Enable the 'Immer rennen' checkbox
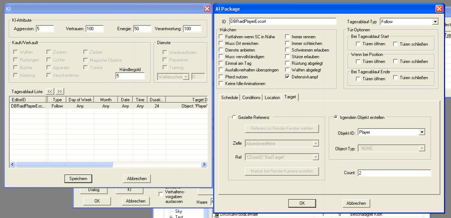 click(288, 37)
